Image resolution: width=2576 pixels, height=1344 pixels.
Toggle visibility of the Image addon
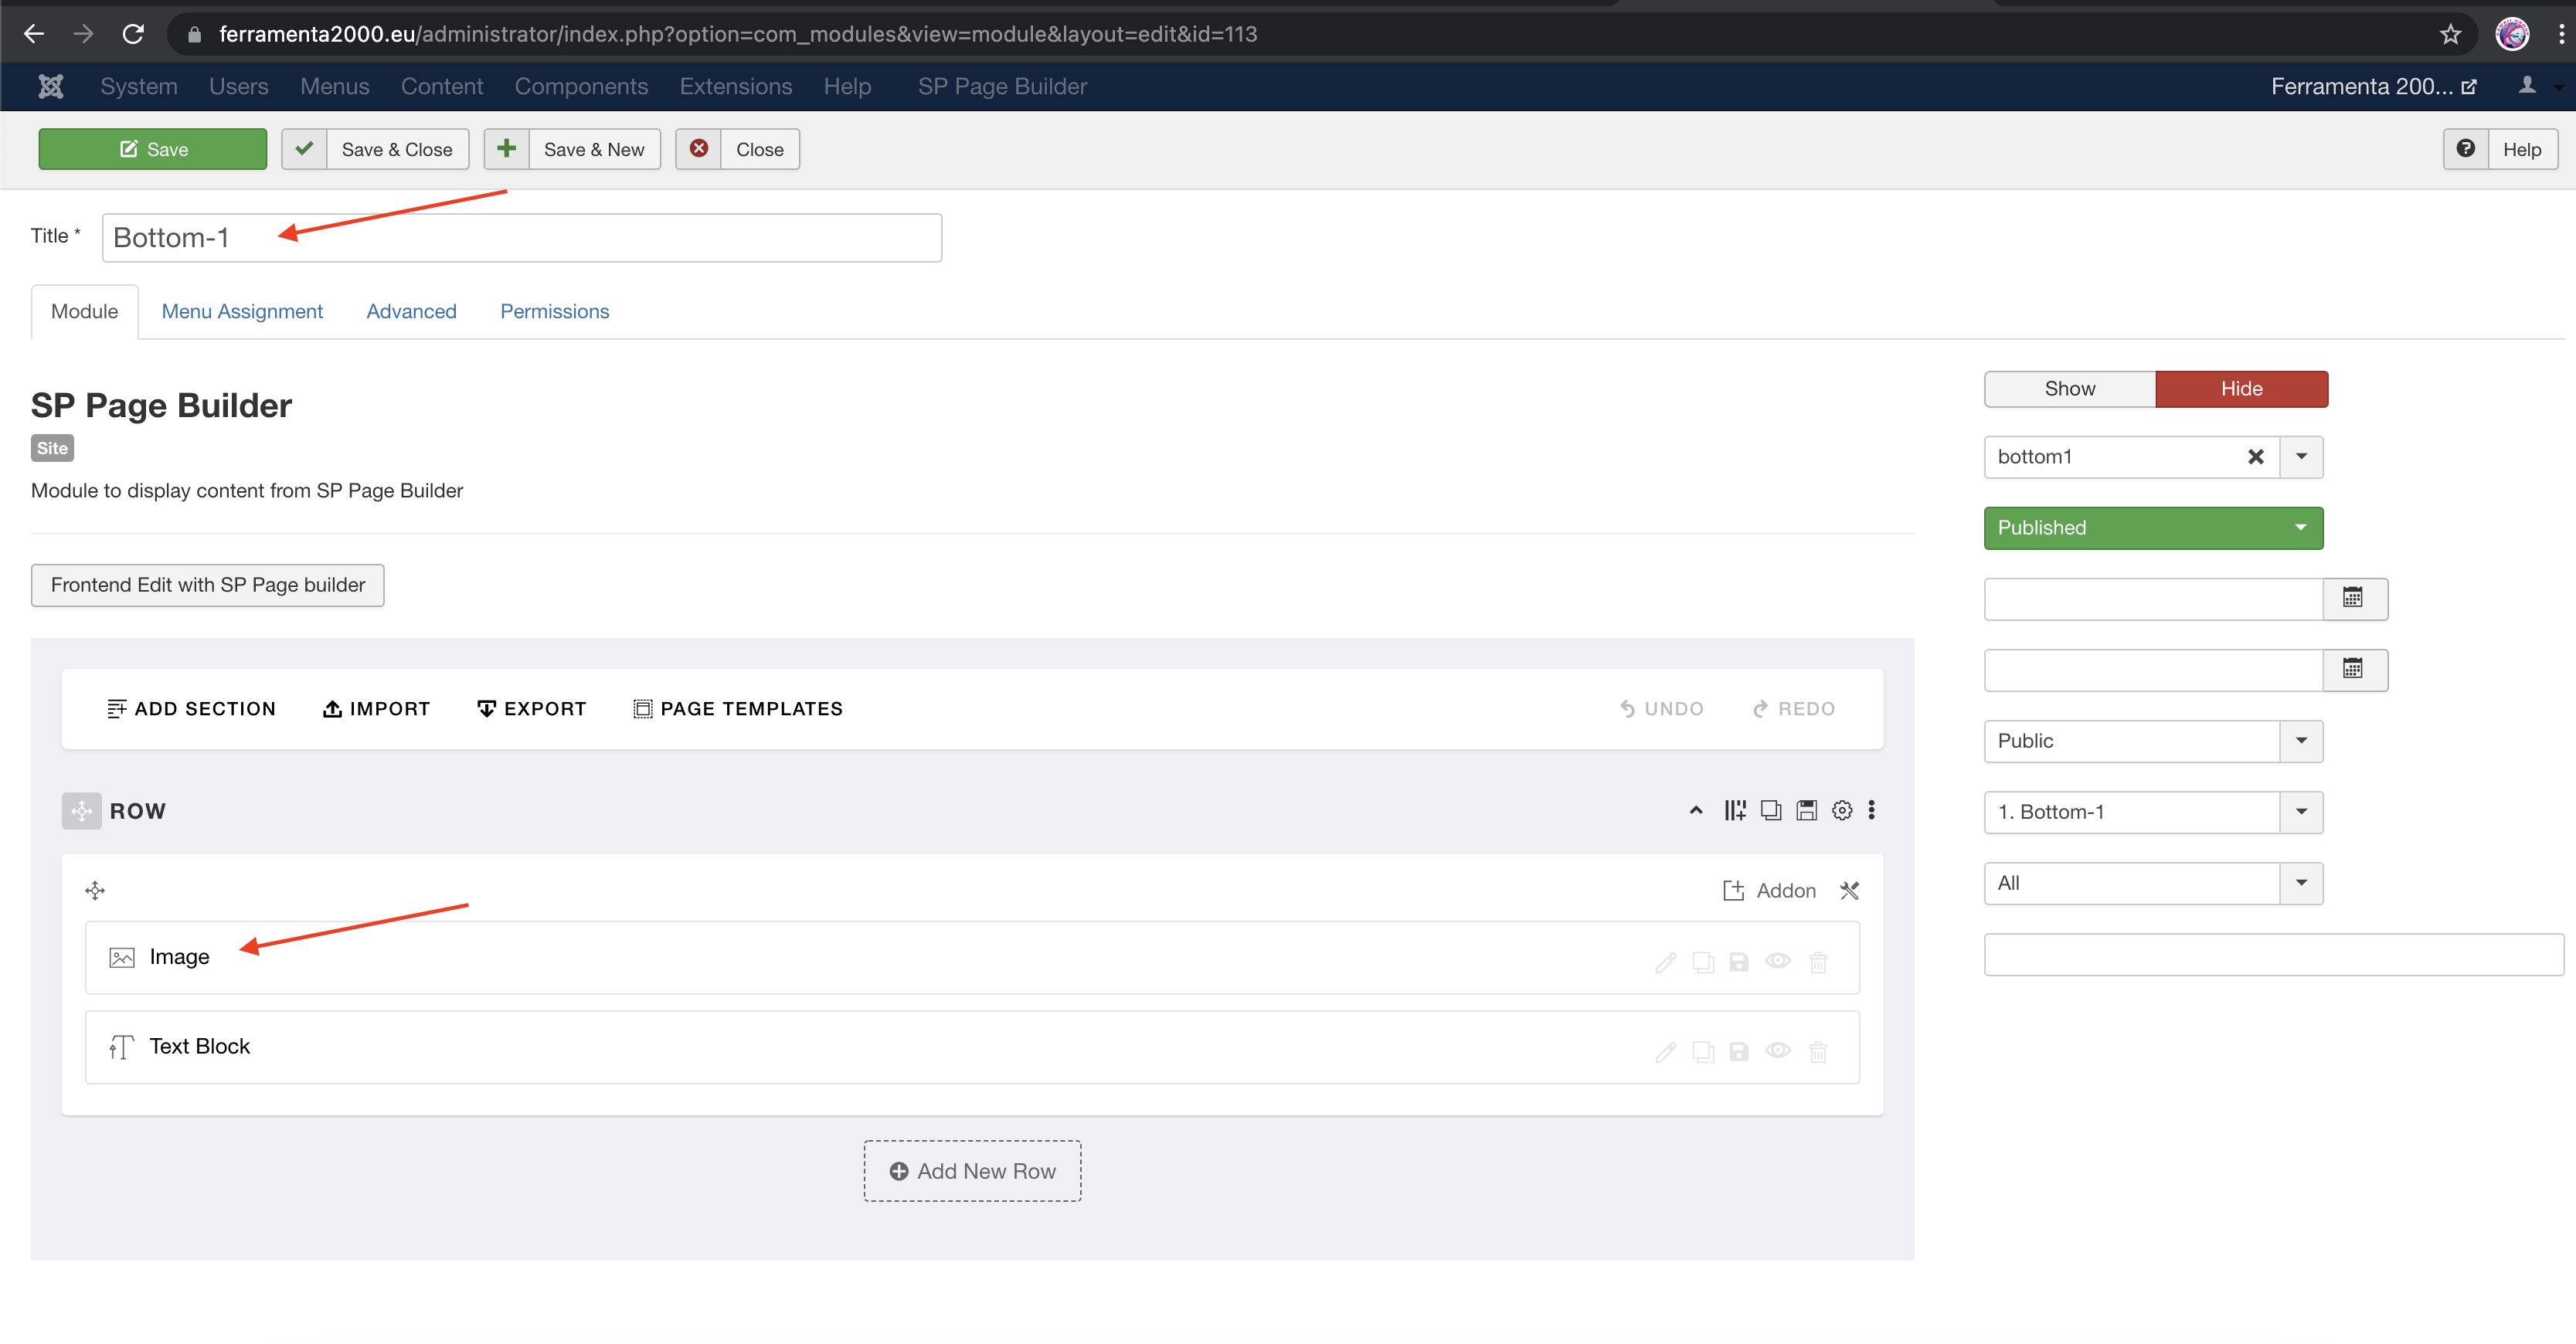click(1778, 961)
